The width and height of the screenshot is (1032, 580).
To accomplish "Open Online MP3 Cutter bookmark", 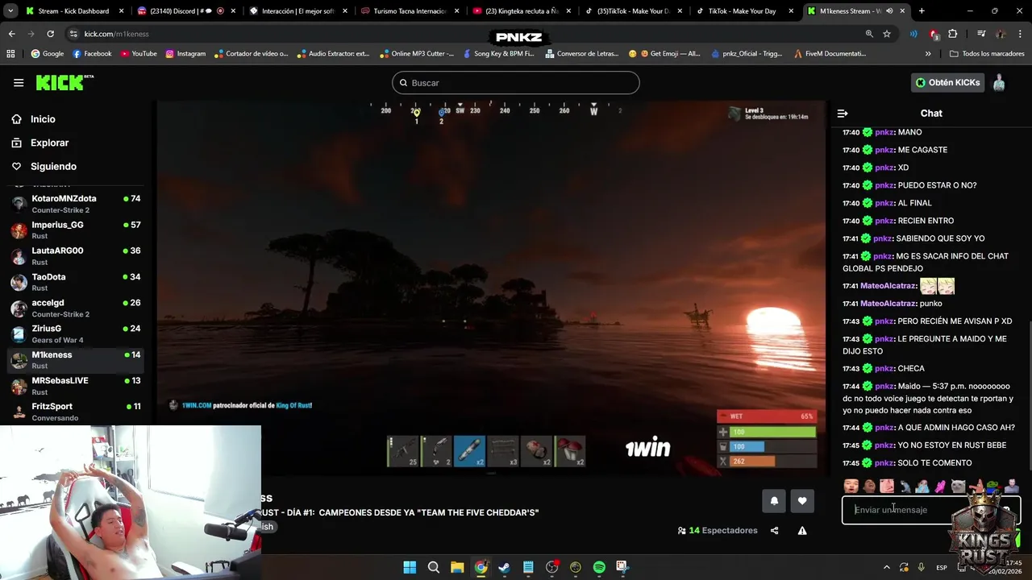I will point(416,54).
